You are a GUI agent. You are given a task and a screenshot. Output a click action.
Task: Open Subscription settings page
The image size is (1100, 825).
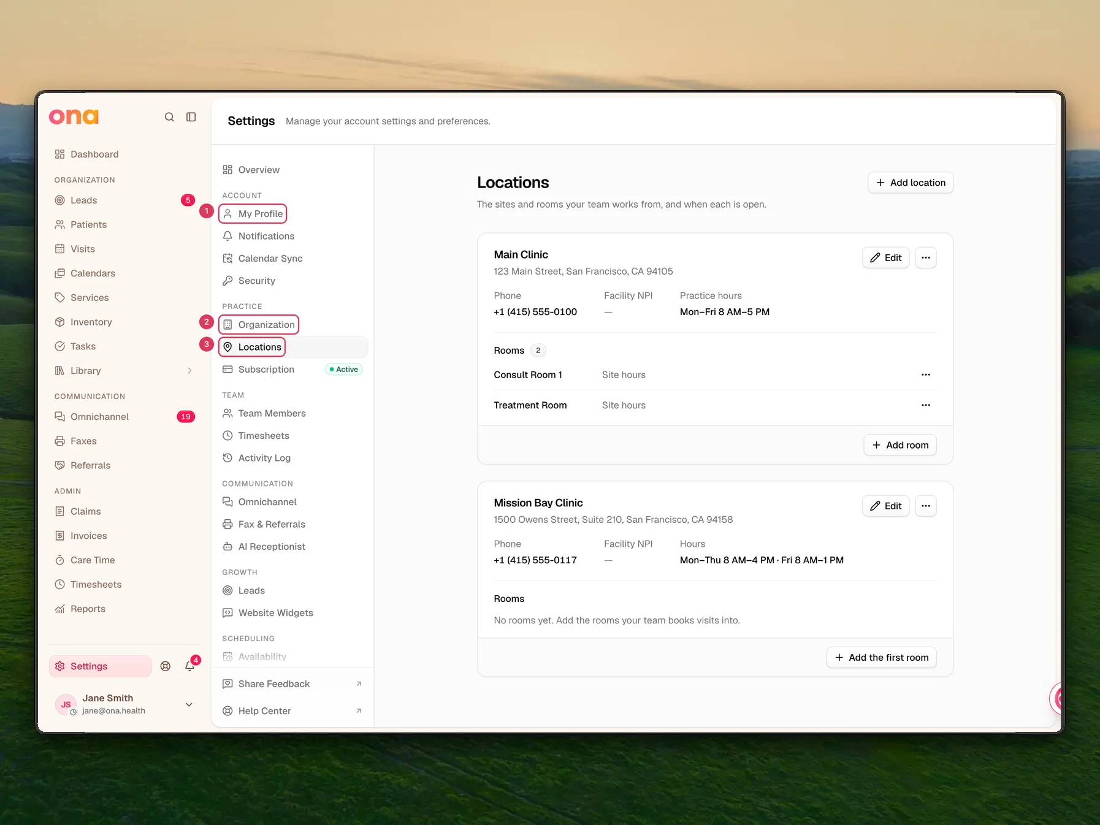tap(292, 370)
